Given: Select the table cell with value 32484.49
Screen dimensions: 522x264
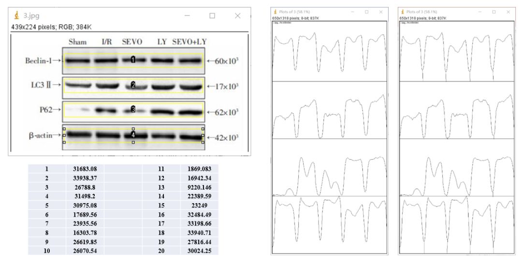Looking at the screenshot, I should pyautogui.click(x=200, y=215).
